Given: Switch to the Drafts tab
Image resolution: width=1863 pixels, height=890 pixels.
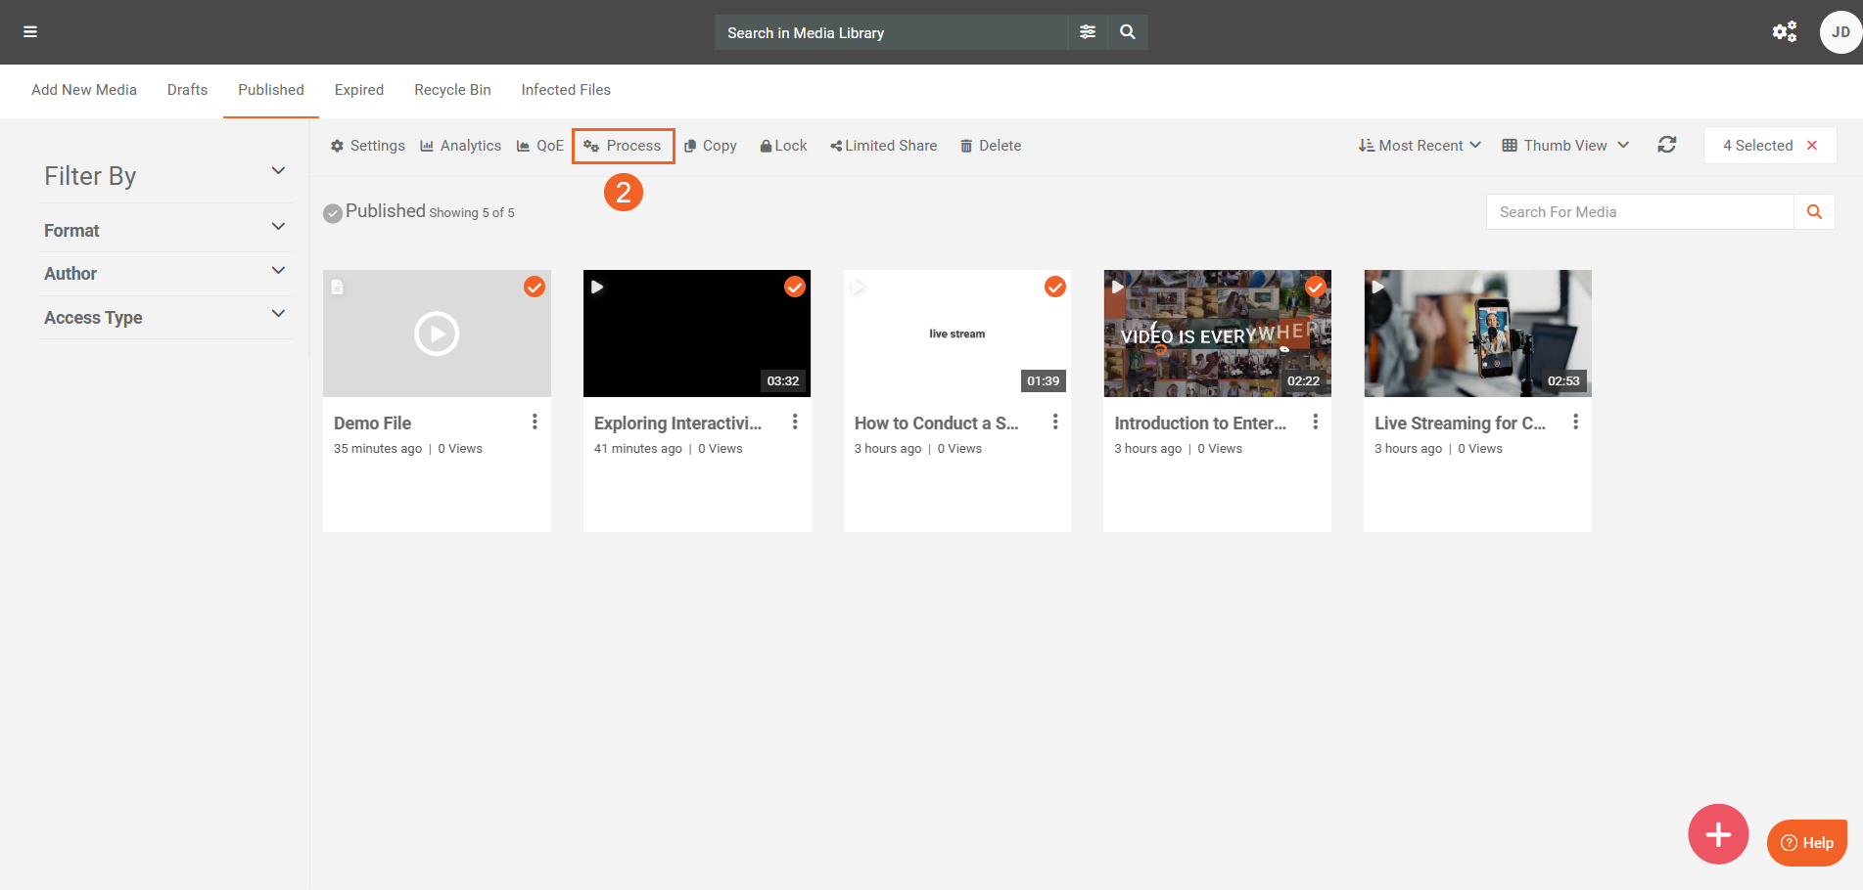Looking at the screenshot, I should point(187,90).
